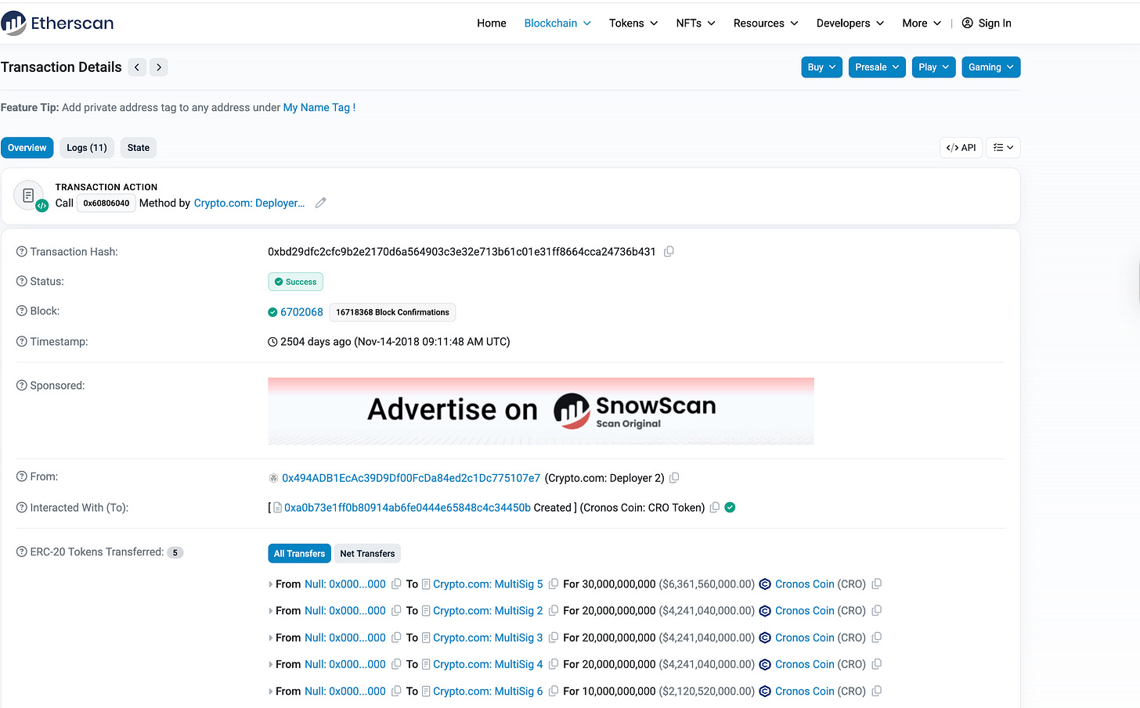Click help icon next to Block

(x=22, y=311)
